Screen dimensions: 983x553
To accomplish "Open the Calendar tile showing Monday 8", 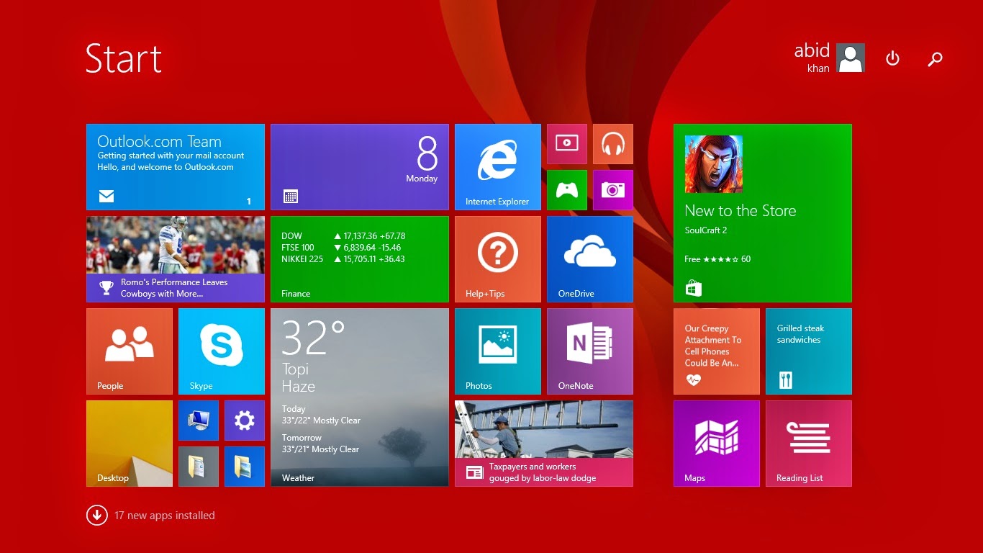I will tap(360, 167).
